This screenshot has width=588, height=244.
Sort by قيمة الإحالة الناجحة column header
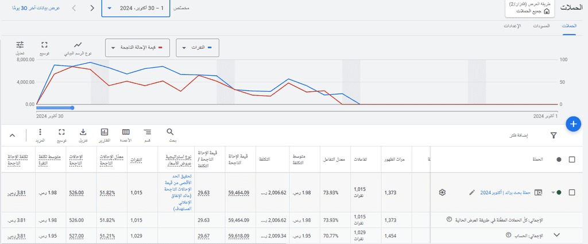(x=237, y=159)
